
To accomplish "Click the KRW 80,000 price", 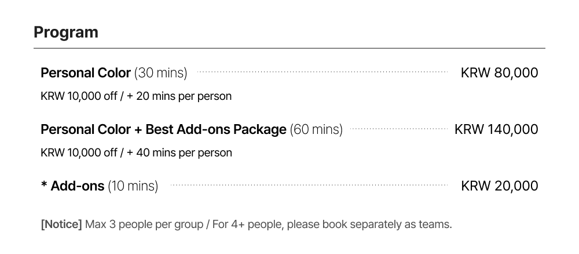I will tap(499, 73).
